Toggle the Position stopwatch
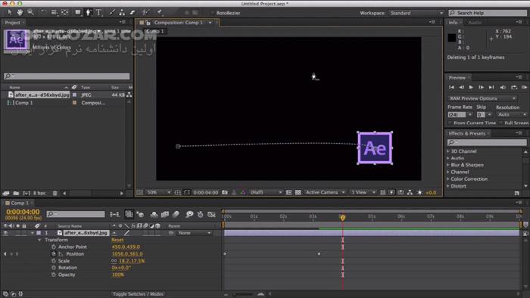 pos(54,254)
